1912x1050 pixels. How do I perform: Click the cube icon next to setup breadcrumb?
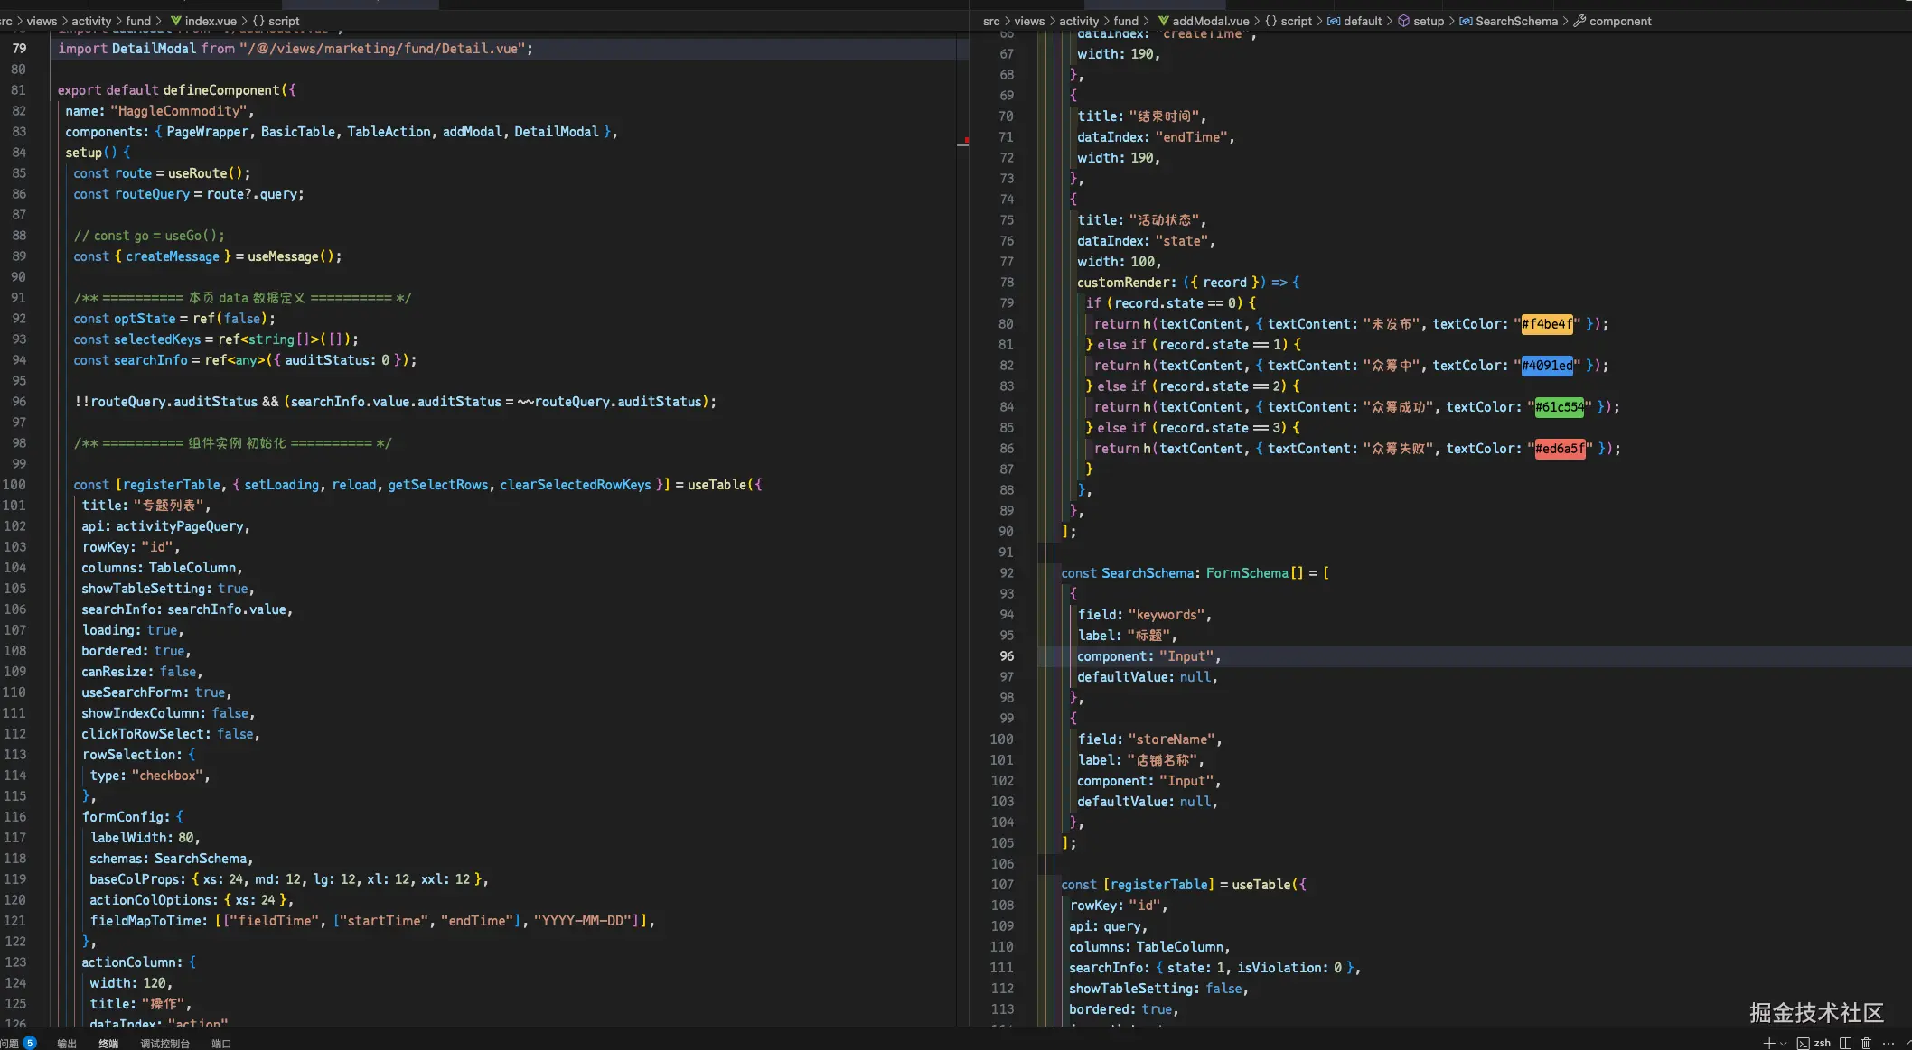pyautogui.click(x=1403, y=21)
